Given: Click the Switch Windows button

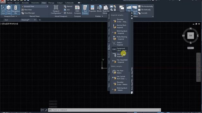Looking at the screenshot, I should [x=122, y=9].
